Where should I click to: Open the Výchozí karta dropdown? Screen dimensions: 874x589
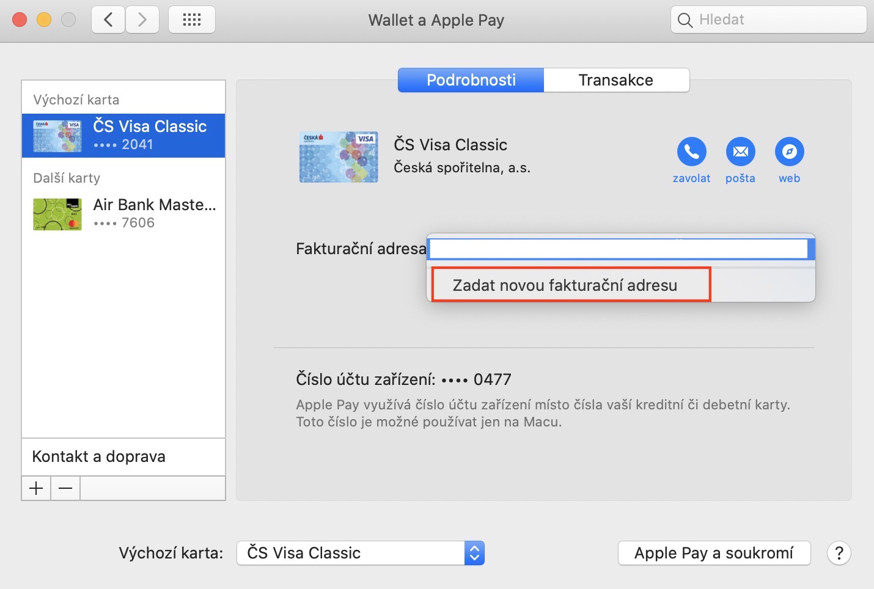361,553
